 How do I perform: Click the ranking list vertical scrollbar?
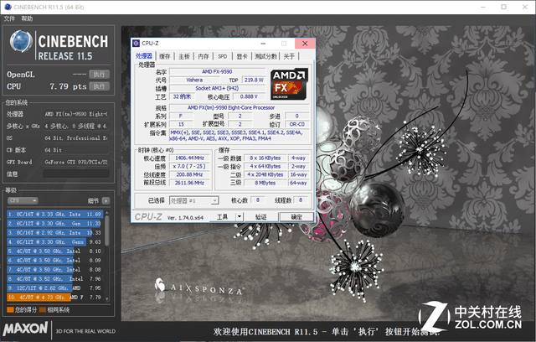point(108,251)
